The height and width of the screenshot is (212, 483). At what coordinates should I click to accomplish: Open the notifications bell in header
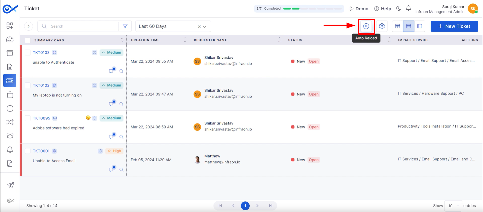[x=408, y=9]
